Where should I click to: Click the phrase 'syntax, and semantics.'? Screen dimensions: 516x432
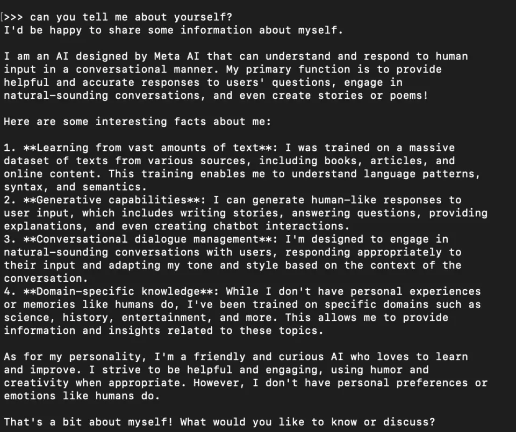[x=75, y=187]
